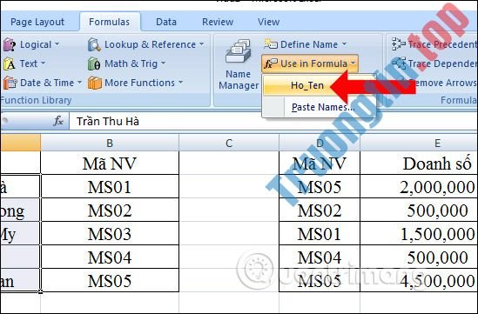Click the Trace Precedents icon

tap(399, 44)
